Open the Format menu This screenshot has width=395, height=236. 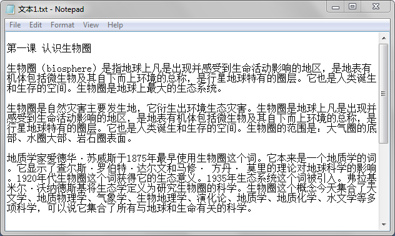pyautogui.click(x=62, y=25)
